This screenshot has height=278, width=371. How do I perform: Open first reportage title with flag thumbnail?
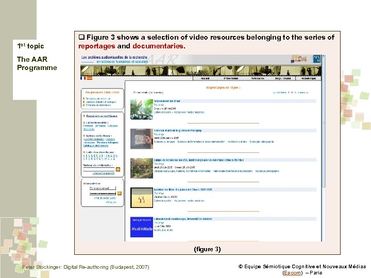(x=167, y=101)
